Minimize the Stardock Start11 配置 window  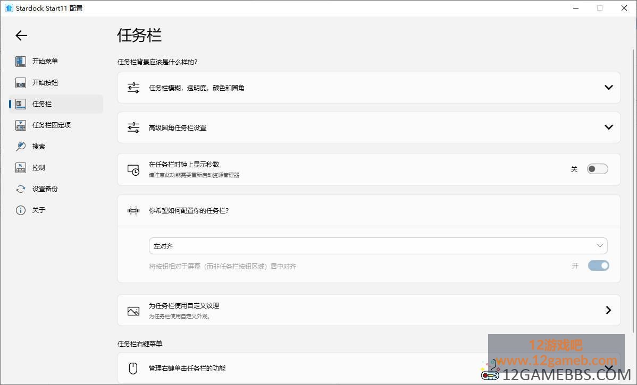[x=576, y=8]
